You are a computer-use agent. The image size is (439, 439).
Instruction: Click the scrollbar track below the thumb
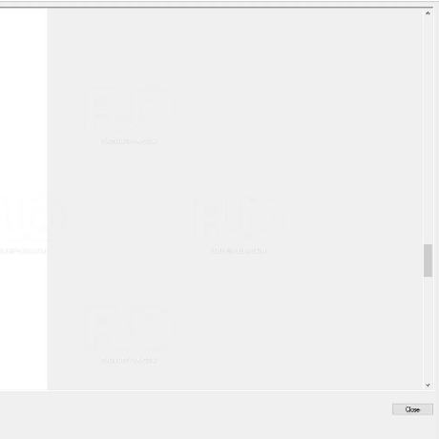(428, 329)
